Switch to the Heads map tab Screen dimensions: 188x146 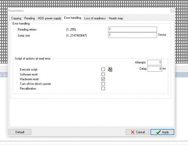(116, 18)
